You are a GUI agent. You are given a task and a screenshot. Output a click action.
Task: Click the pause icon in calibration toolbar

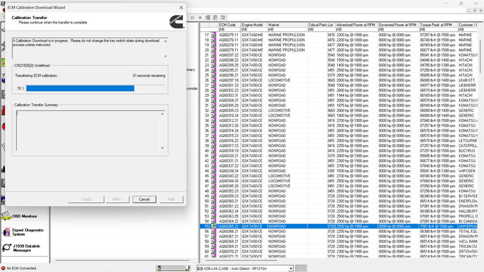(193, 17)
